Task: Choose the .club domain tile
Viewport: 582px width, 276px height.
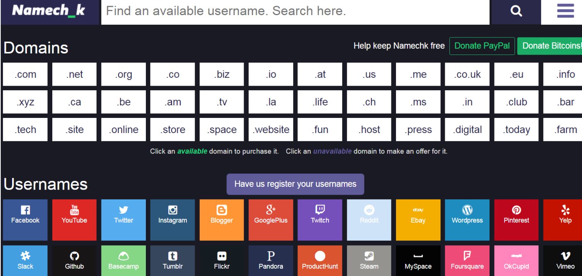Action: click(x=516, y=102)
